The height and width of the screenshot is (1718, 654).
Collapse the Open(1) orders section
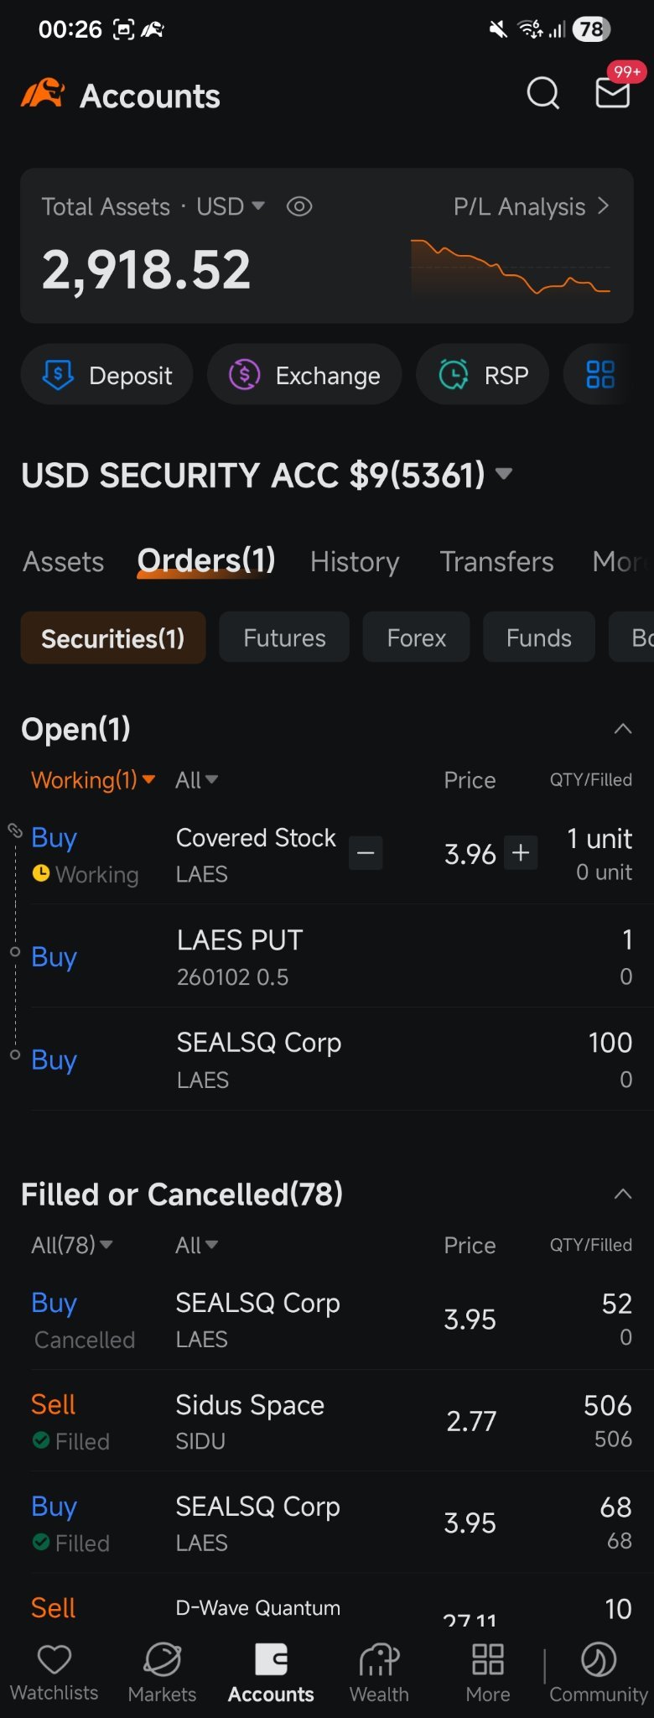pyautogui.click(x=623, y=728)
